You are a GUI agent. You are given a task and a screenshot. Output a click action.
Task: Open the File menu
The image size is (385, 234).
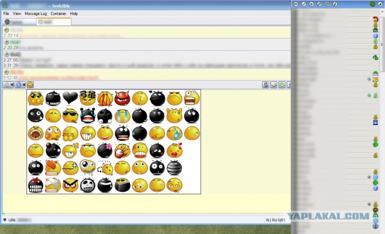click(6, 13)
